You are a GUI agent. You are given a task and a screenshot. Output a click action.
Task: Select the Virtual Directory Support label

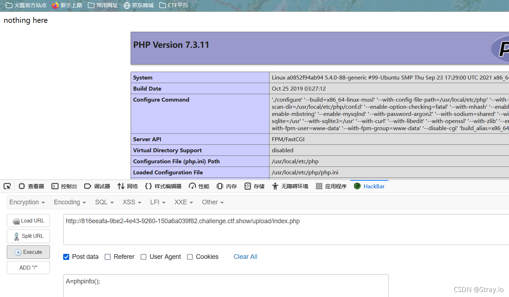tap(167, 150)
